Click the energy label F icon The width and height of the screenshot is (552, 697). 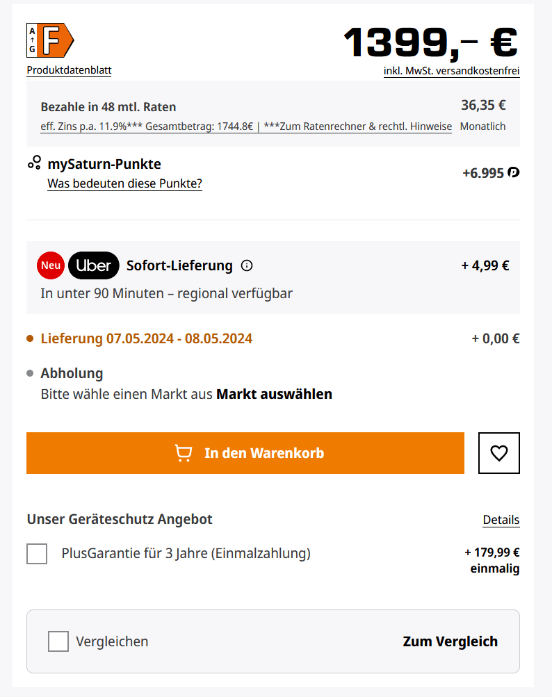(x=50, y=42)
